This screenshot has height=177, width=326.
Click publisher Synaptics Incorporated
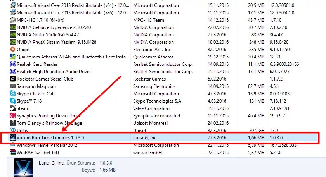tap(156, 116)
